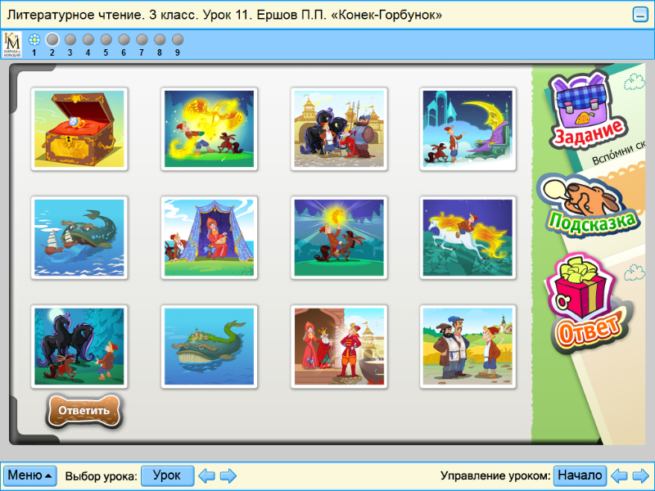Select the guards with black horses picture
Screen dimensions: 655x491
[x=339, y=129]
